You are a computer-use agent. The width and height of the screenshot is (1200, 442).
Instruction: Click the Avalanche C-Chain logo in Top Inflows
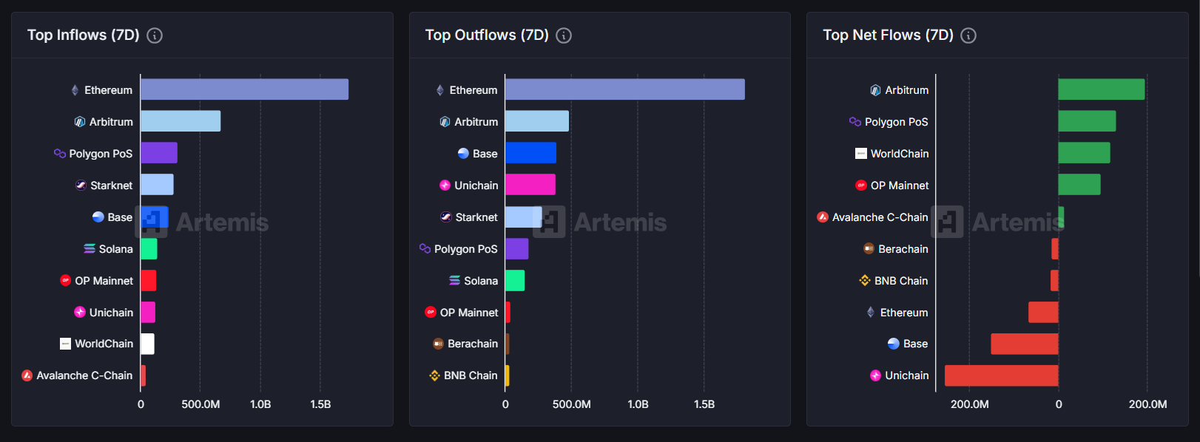pos(27,375)
